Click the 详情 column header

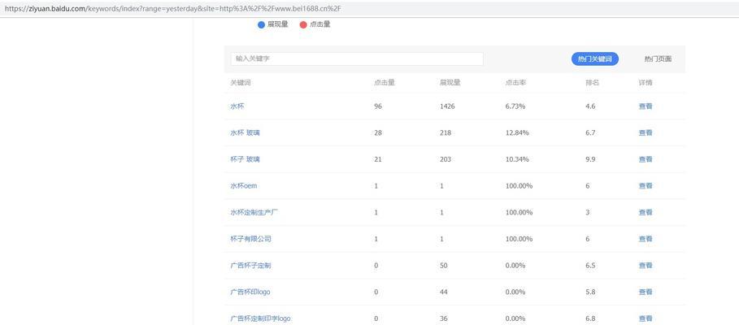[x=646, y=82]
